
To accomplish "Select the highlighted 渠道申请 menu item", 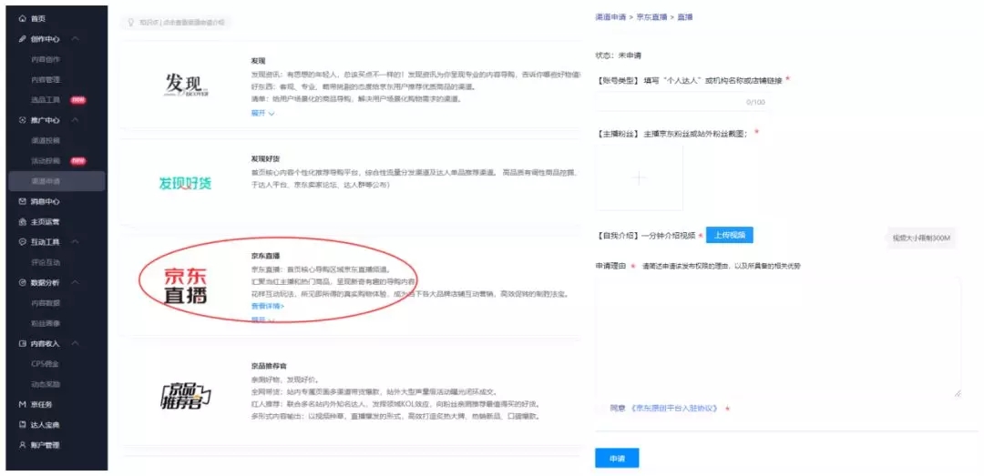I will (x=56, y=181).
